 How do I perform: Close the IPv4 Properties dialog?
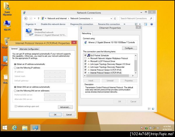click(74, 42)
